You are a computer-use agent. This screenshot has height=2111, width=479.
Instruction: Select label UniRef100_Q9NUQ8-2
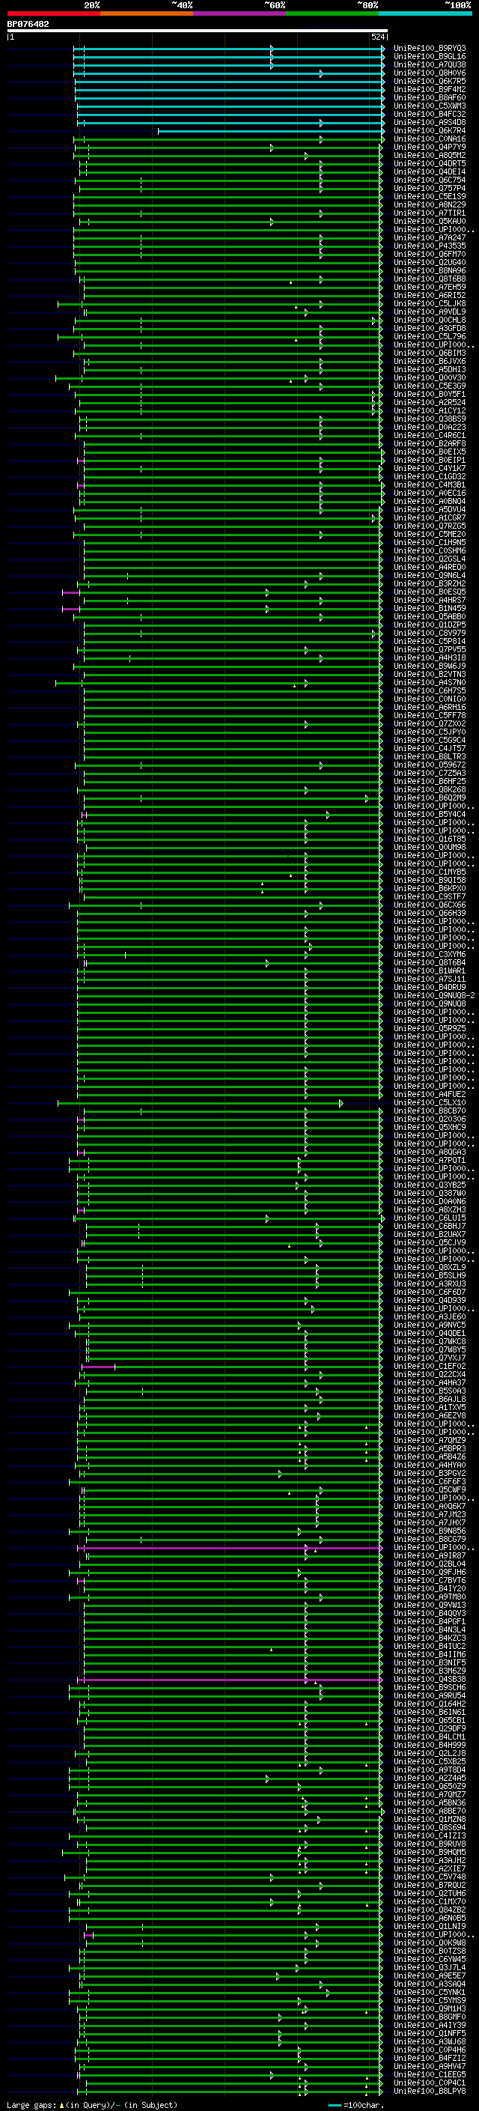coord(434,996)
